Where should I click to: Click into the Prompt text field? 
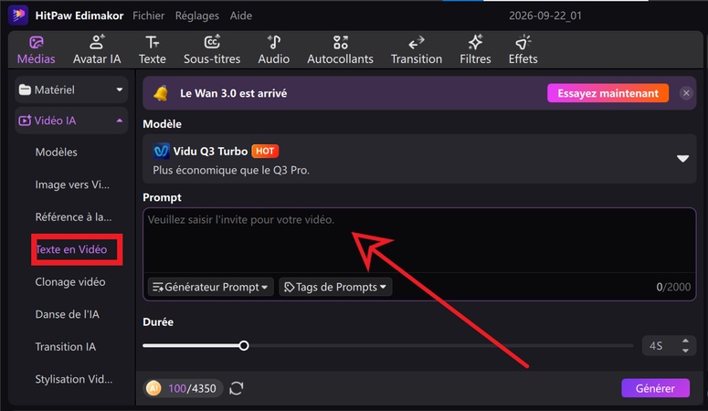[419, 240]
